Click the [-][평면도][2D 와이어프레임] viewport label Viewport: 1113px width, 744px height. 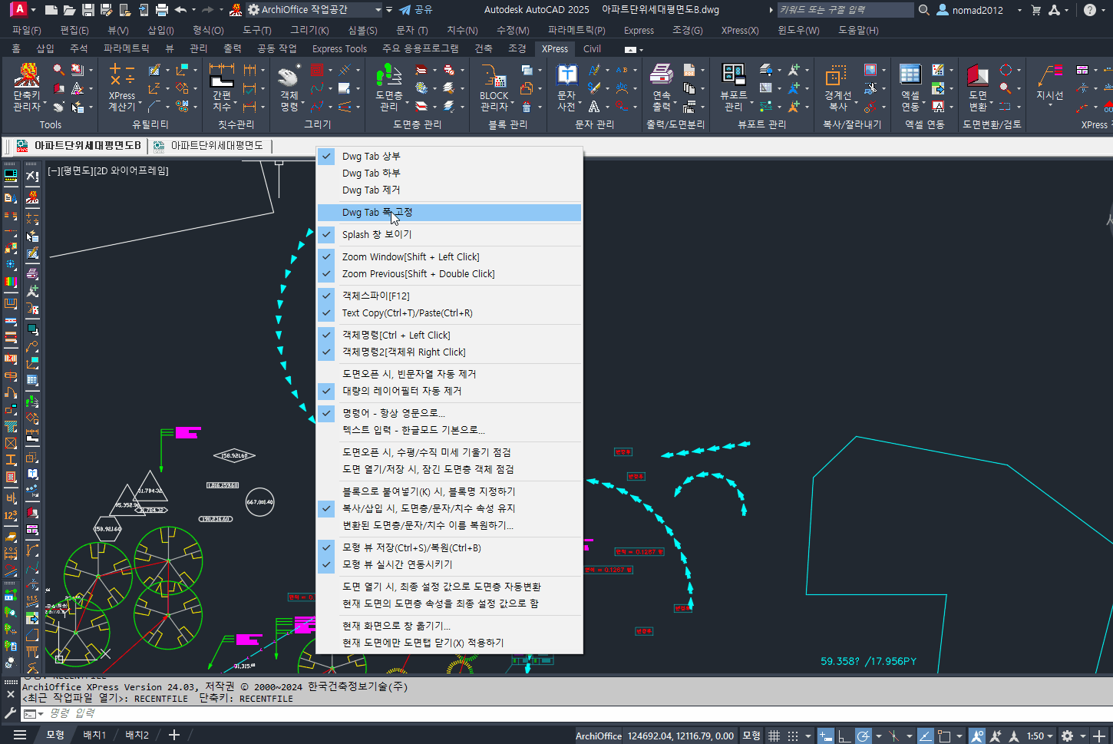pyautogui.click(x=108, y=170)
